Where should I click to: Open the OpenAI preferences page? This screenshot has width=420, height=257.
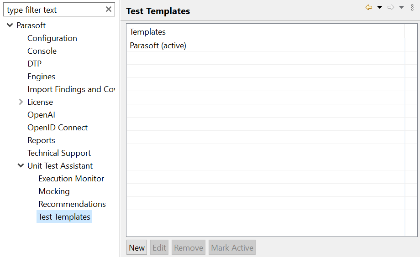(41, 115)
